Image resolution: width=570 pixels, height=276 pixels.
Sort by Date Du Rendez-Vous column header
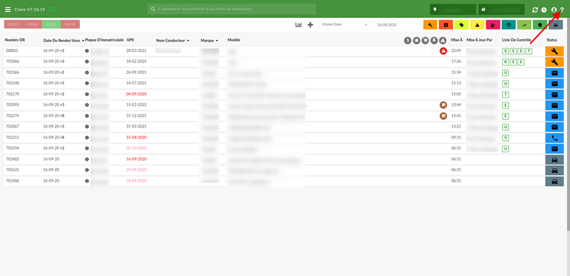point(61,41)
